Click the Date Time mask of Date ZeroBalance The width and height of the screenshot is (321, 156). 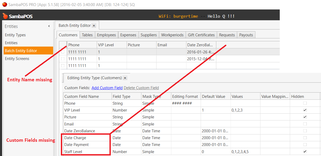[156, 131]
